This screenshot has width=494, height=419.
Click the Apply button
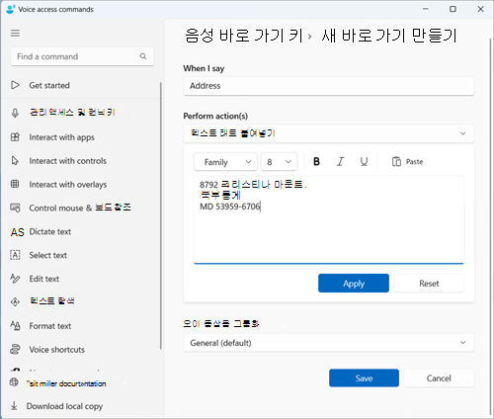click(x=354, y=284)
